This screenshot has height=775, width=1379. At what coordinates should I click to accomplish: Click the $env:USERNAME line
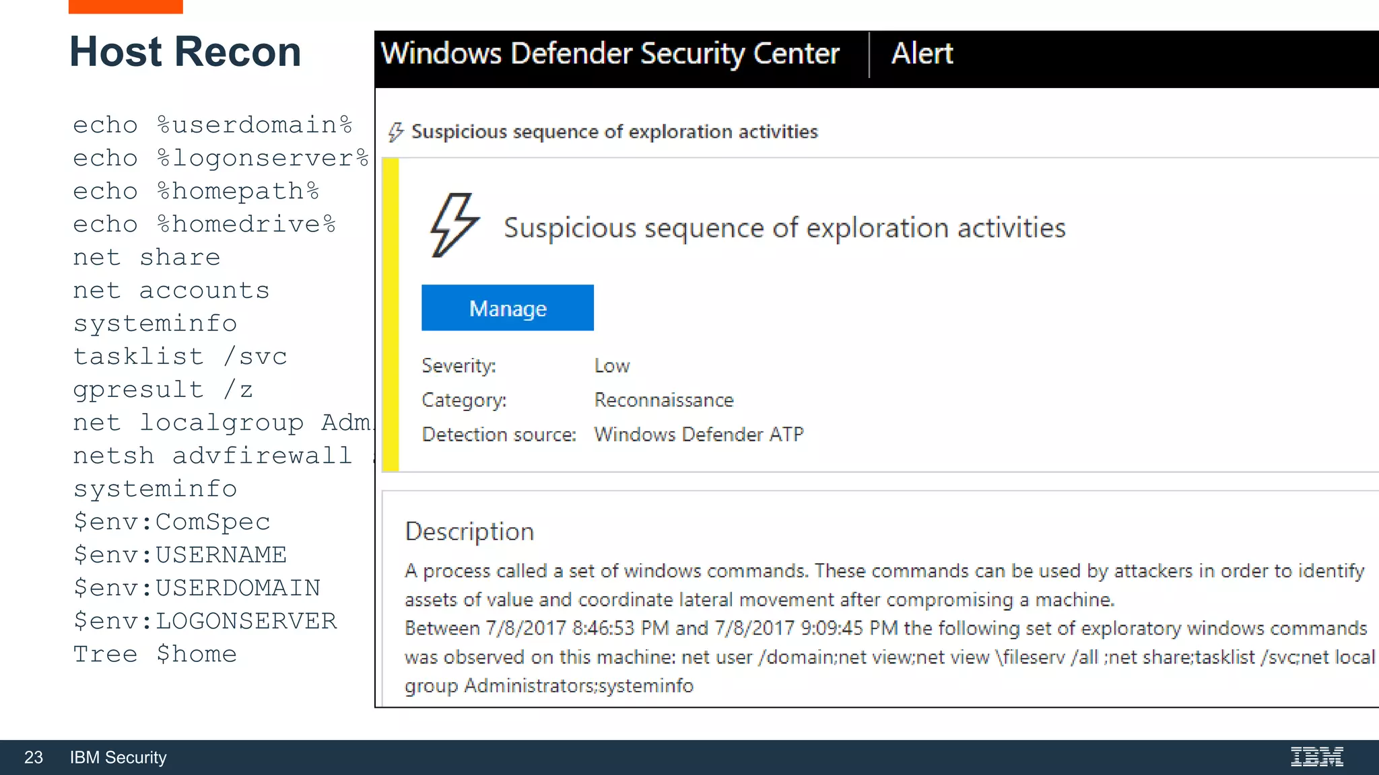pos(180,555)
